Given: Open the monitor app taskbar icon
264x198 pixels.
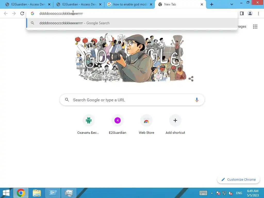Looking at the screenshot, I should pos(69,193).
